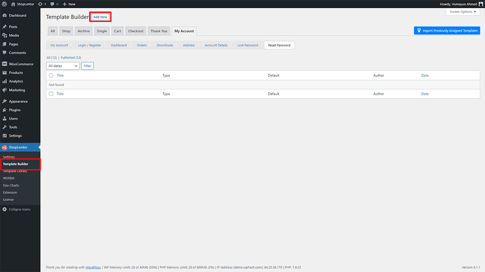Open the Dashboard sub-tab
The image size is (485, 272).
(119, 45)
